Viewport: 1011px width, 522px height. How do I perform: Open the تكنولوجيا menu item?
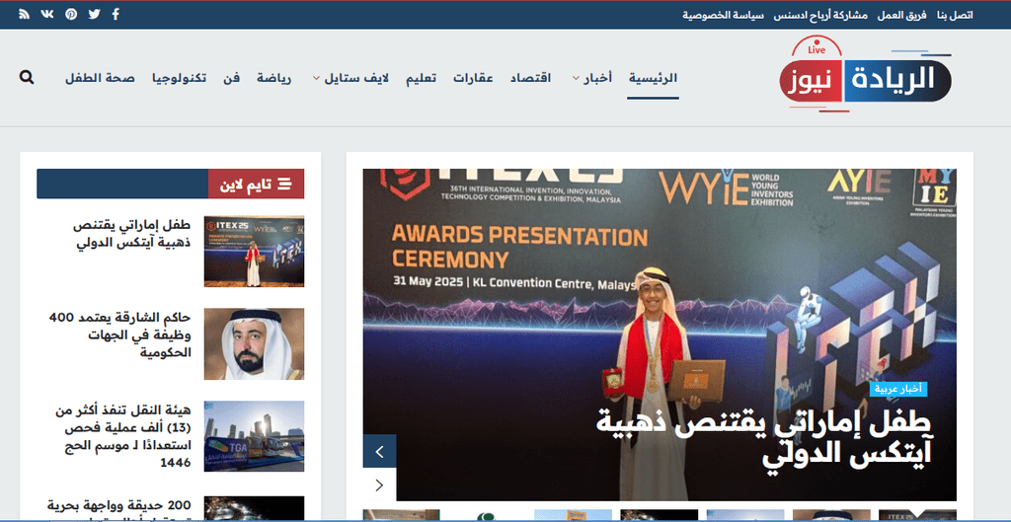180,79
